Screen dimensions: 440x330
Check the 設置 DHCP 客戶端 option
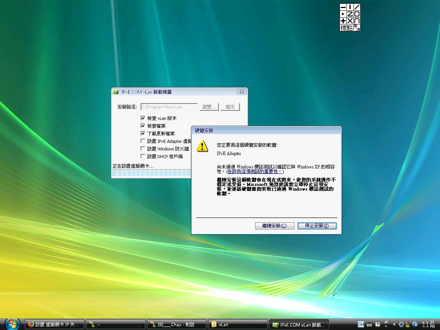click(x=143, y=157)
